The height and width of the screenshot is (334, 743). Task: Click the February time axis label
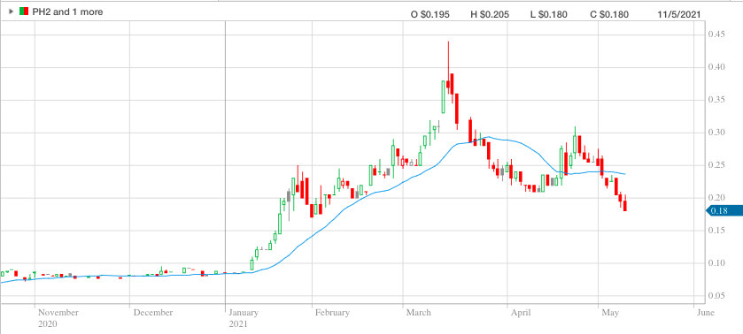click(332, 313)
